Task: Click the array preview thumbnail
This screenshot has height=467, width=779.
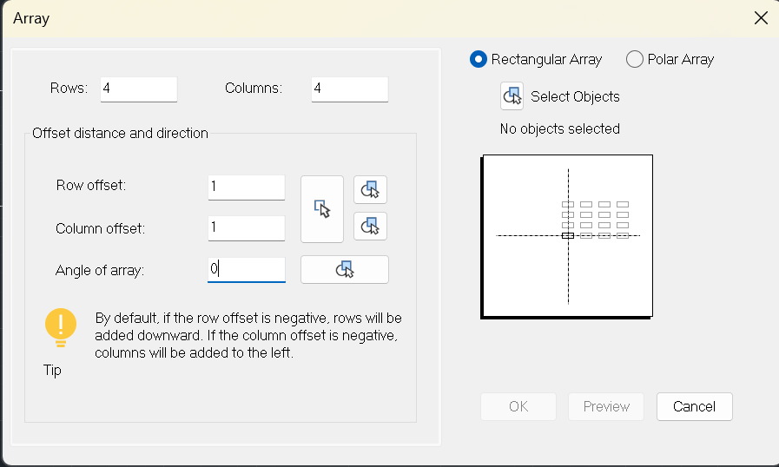Action: (x=567, y=236)
